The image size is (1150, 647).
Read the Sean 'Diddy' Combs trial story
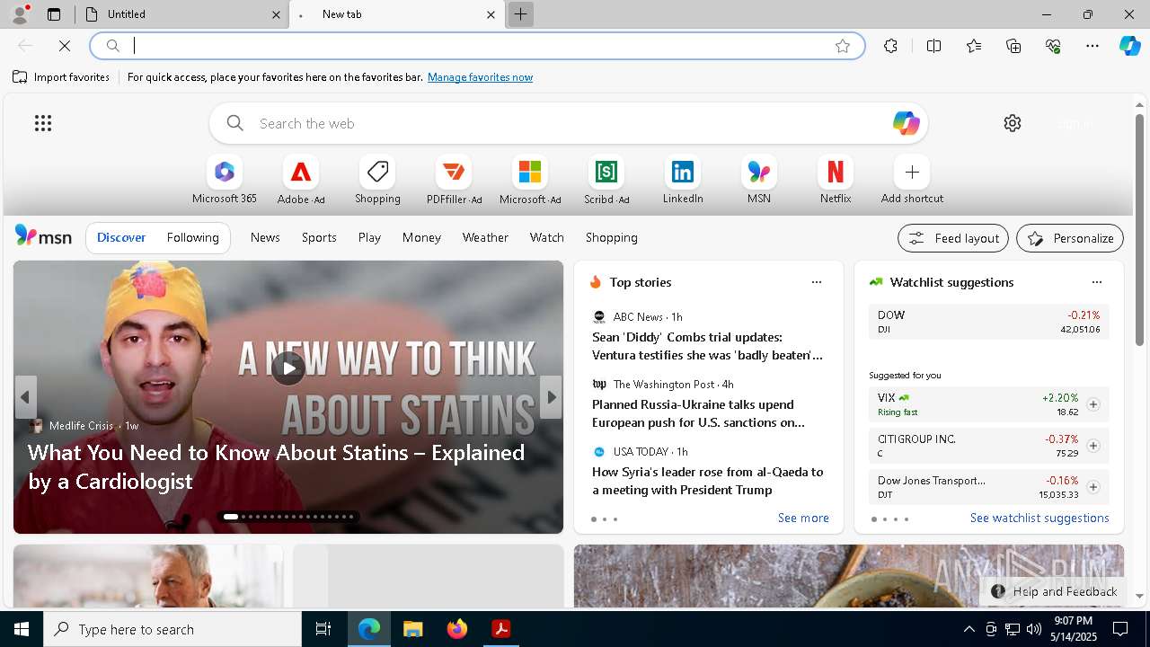point(707,346)
